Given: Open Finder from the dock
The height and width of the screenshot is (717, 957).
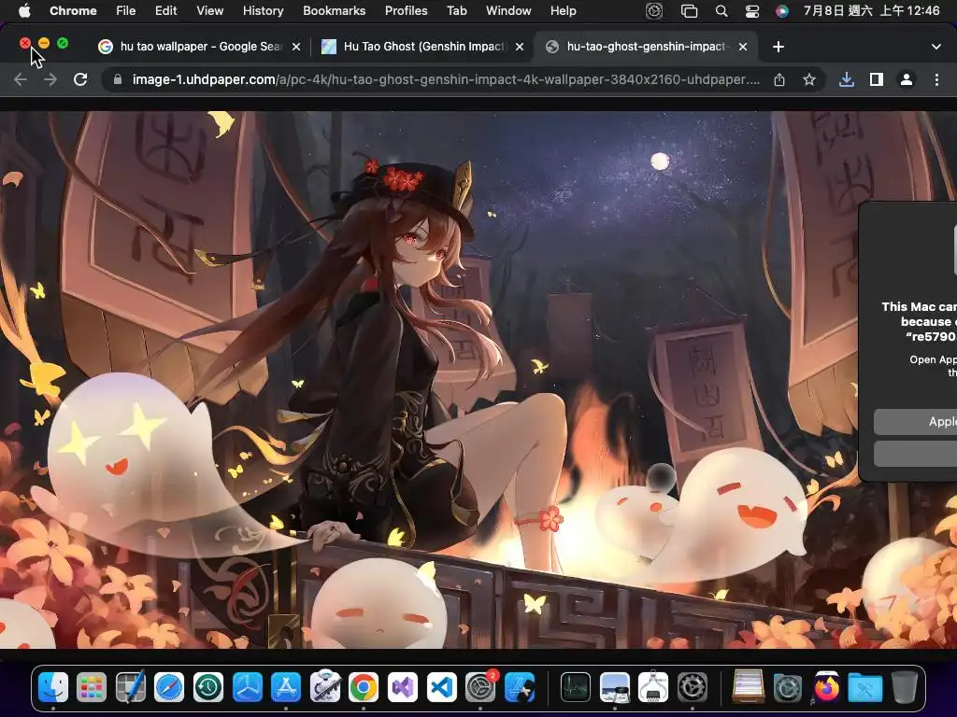Looking at the screenshot, I should pyautogui.click(x=53, y=687).
